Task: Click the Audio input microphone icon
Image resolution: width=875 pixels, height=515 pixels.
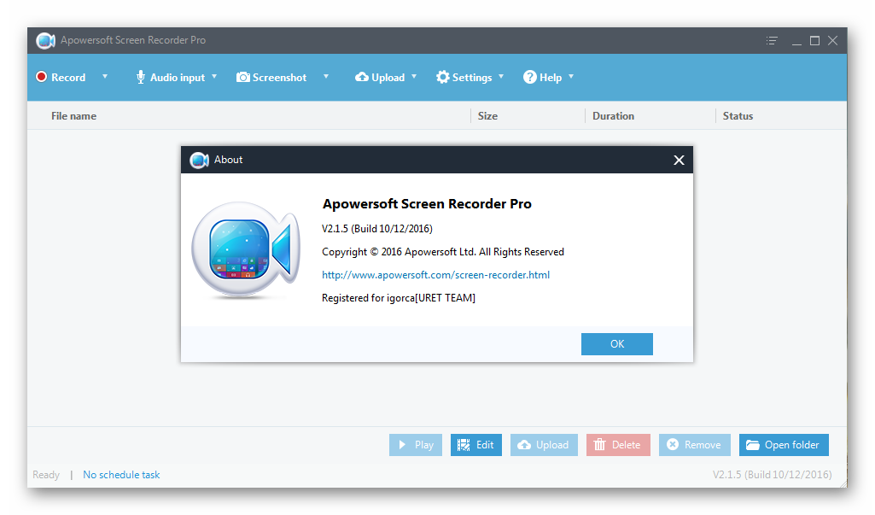Action: click(x=141, y=77)
